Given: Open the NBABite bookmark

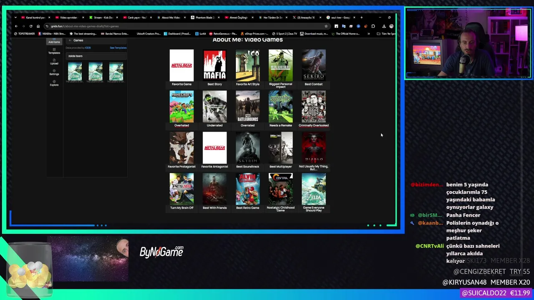Looking at the screenshot, I should pyautogui.click(x=52, y=34).
